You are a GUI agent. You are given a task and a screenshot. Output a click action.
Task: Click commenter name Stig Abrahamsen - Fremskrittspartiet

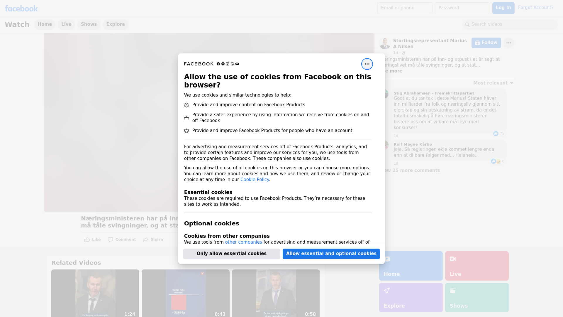pos(434,93)
